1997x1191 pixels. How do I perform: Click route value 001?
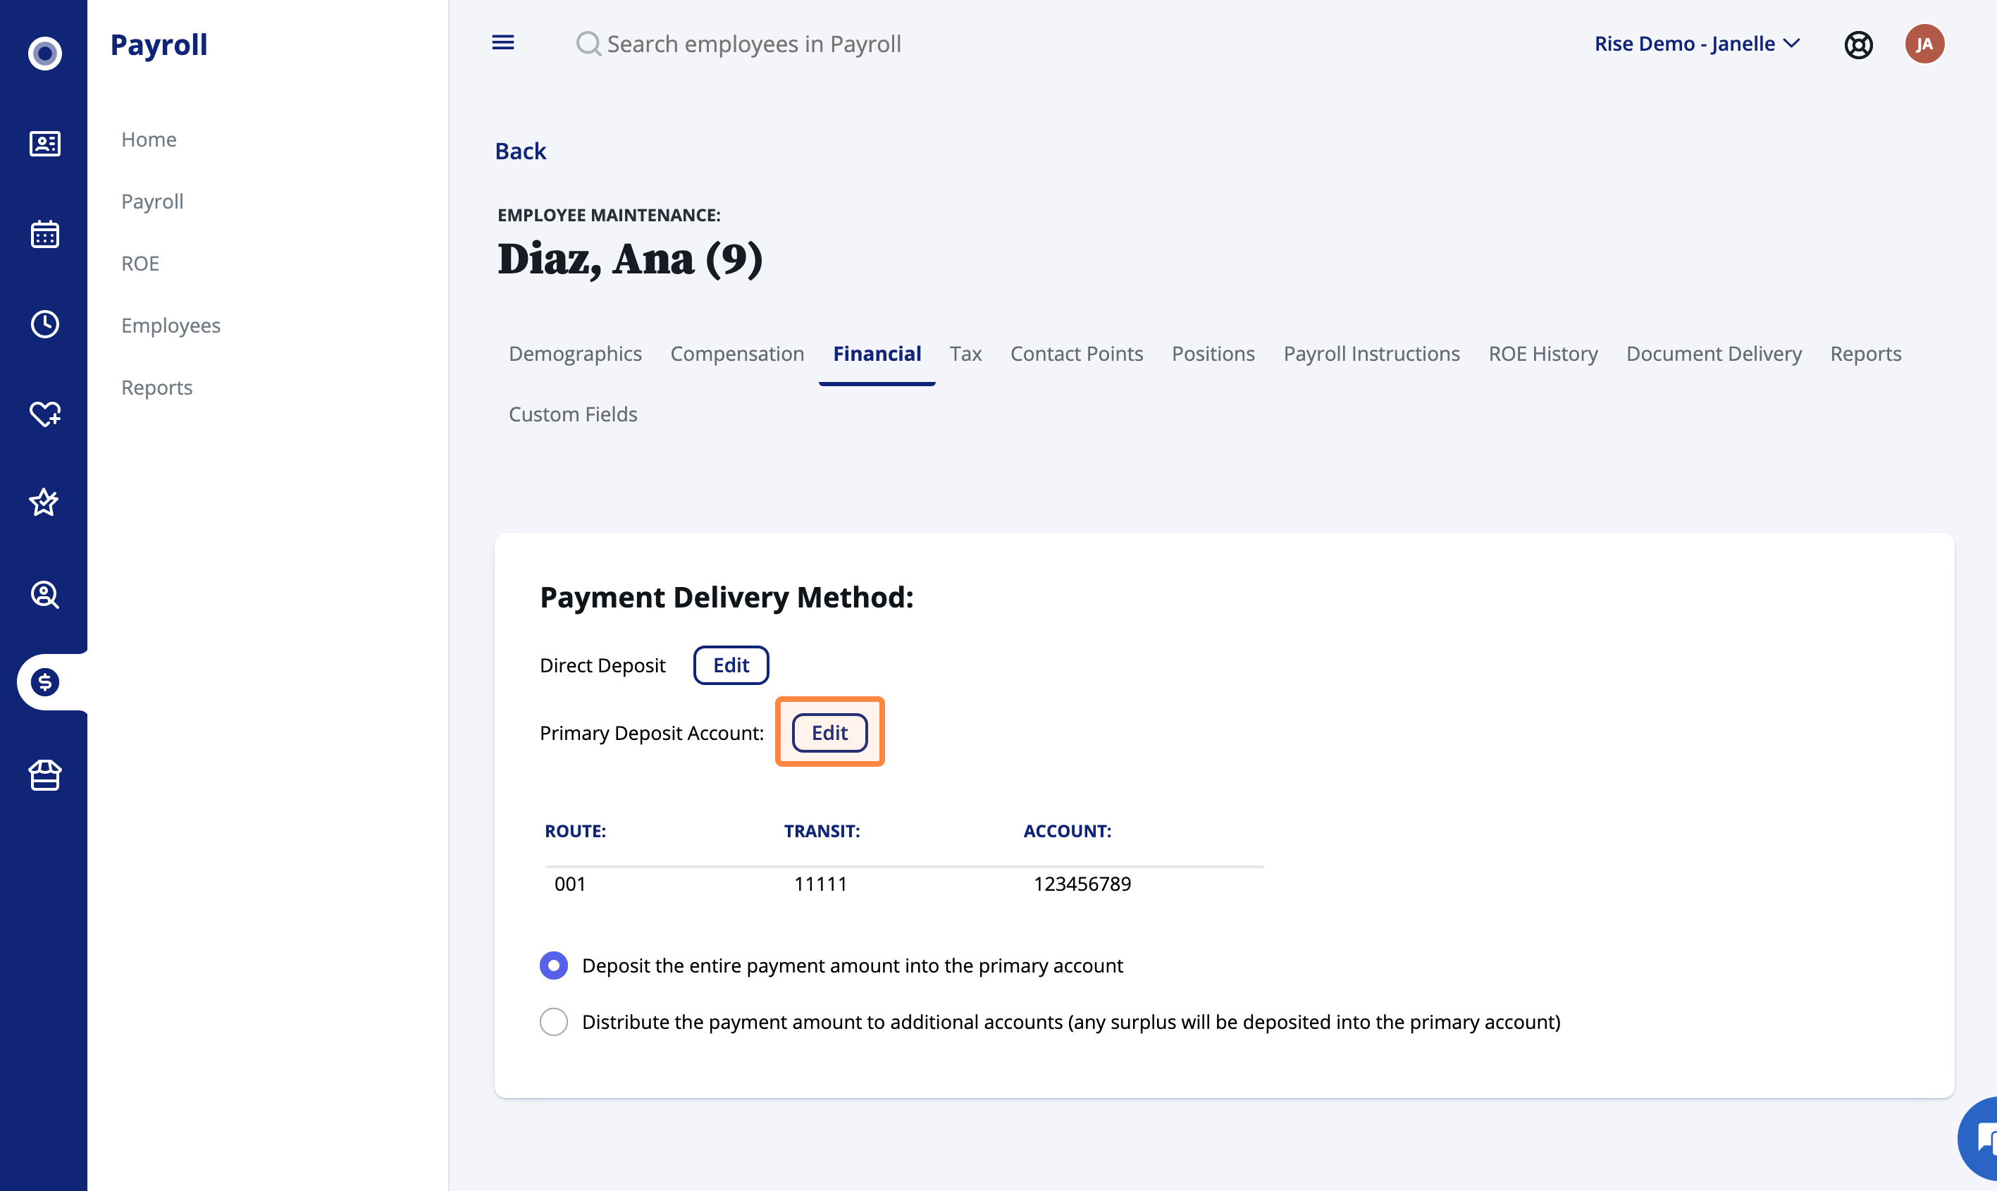point(571,884)
